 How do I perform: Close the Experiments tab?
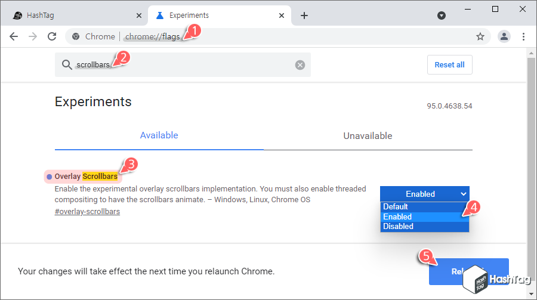click(282, 16)
